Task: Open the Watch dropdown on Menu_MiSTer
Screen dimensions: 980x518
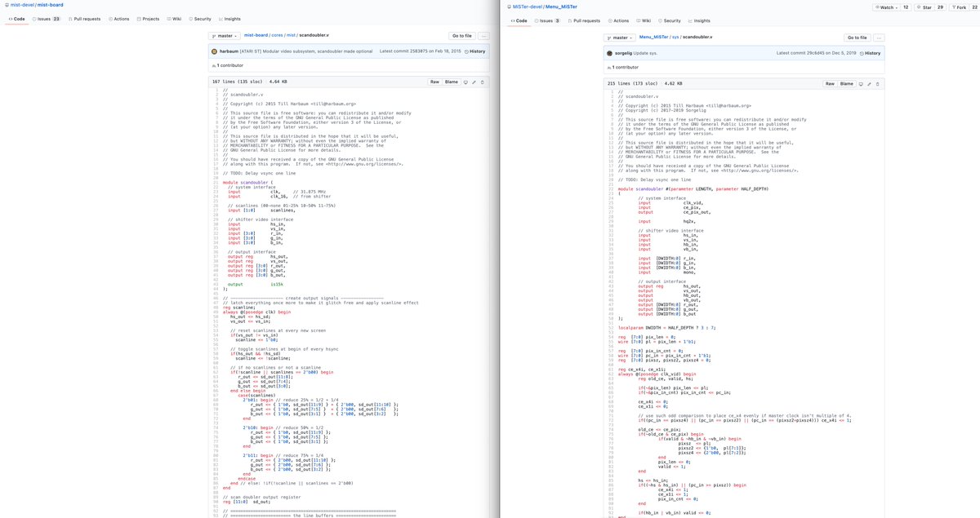Action: point(885,7)
